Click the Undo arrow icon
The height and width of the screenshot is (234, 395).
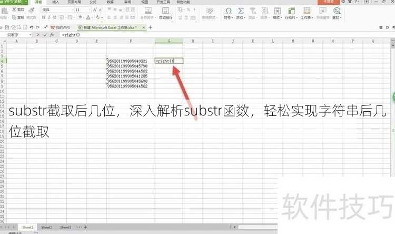pyautogui.click(x=31, y=27)
